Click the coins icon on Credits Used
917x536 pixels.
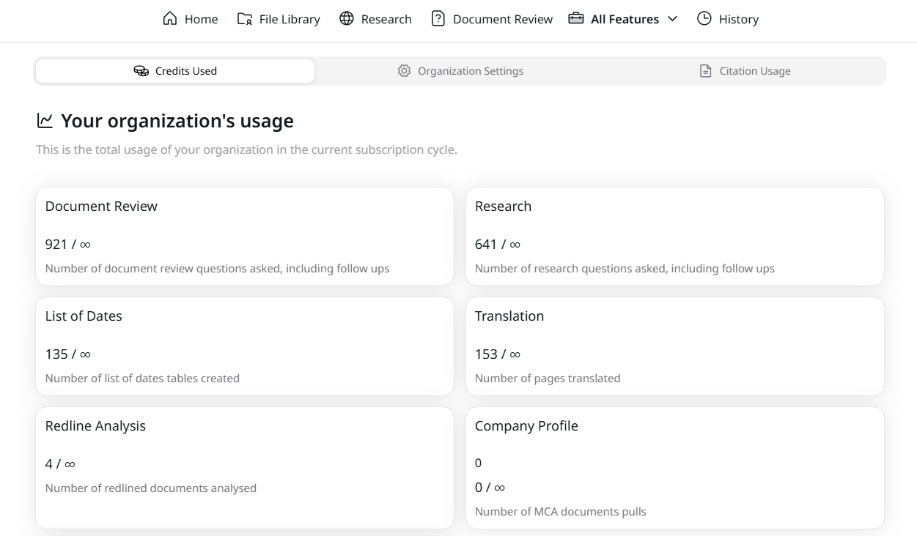(141, 71)
